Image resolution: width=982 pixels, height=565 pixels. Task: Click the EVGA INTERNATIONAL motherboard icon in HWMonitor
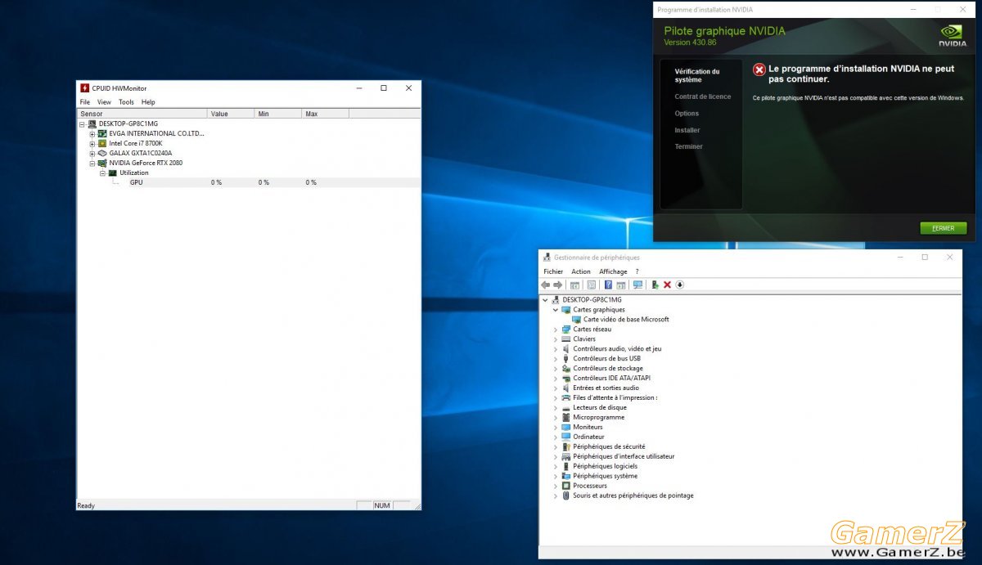(x=102, y=133)
